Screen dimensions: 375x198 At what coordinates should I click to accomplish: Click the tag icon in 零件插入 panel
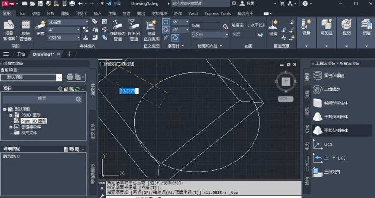[95, 22]
